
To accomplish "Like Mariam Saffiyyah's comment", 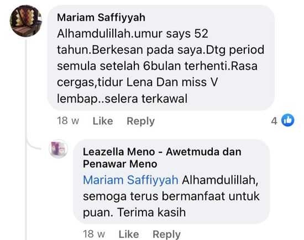I will click(103, 121).
